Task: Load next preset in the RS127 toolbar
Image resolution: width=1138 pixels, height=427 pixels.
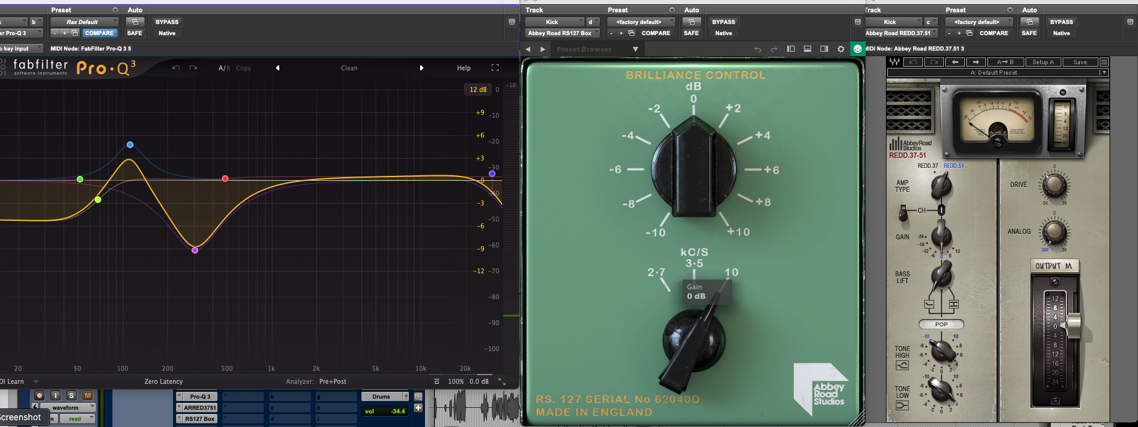Action: tap(542, 49)
